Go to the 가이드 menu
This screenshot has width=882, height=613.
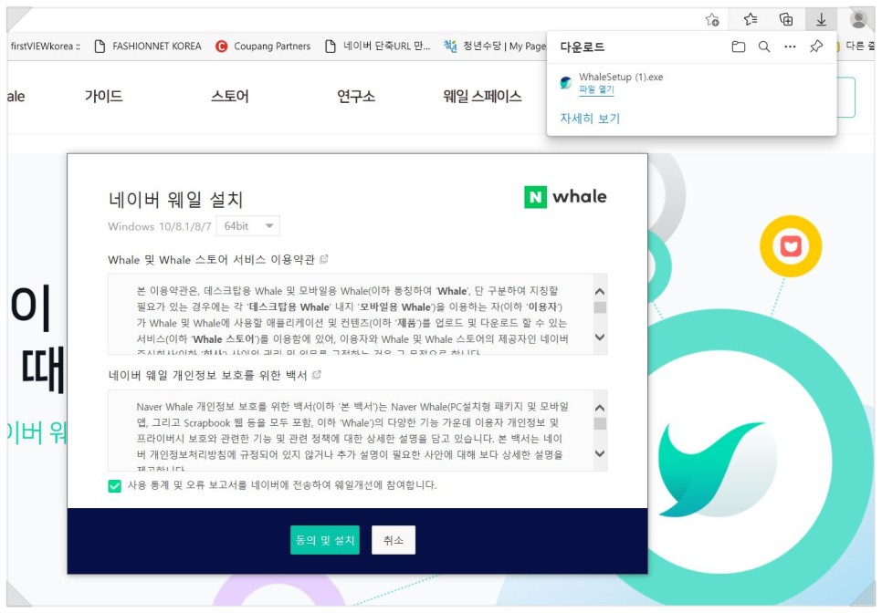103,96
